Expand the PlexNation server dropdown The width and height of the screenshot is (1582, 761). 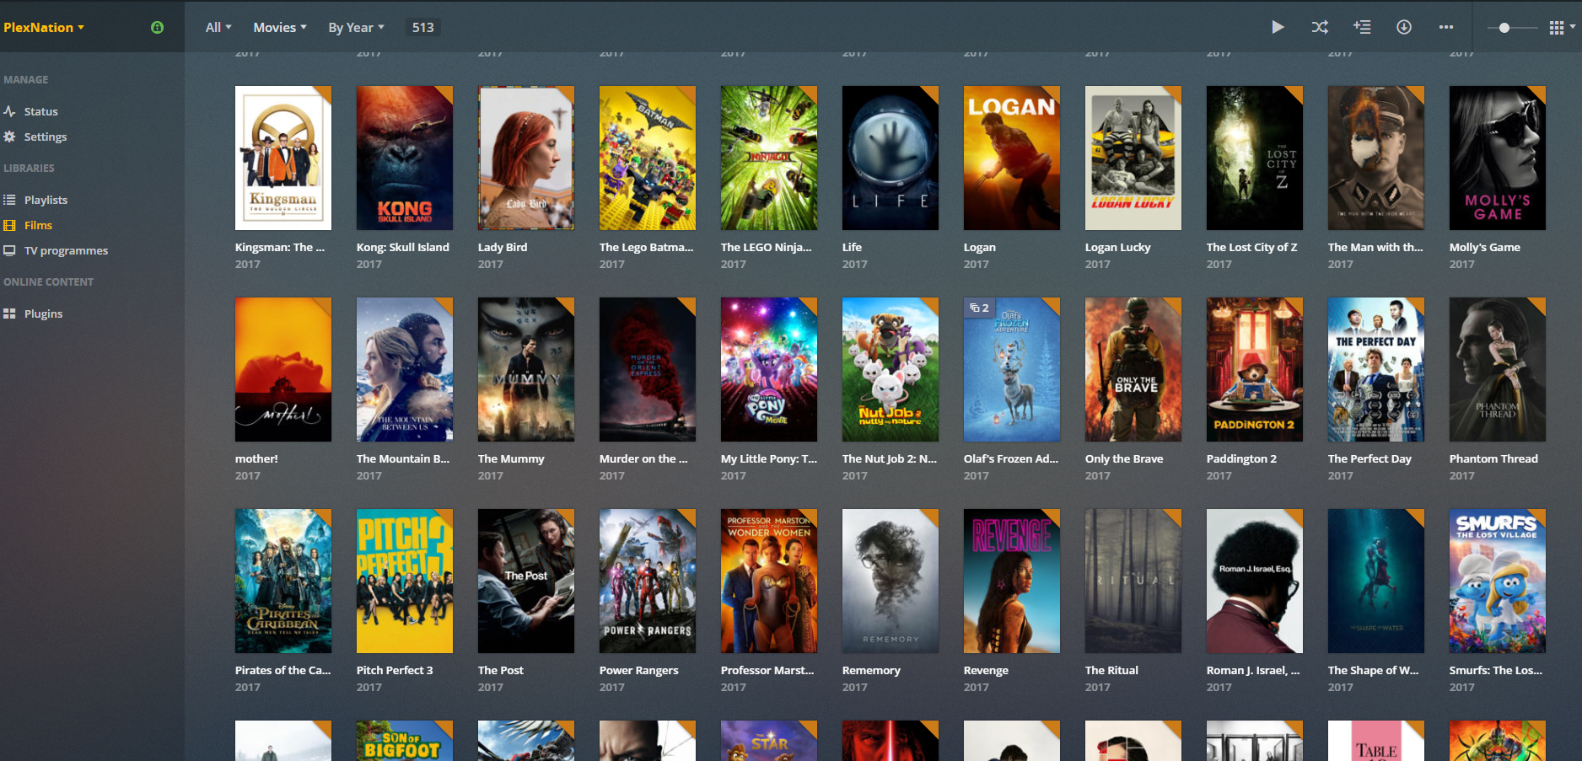[44, 27]
